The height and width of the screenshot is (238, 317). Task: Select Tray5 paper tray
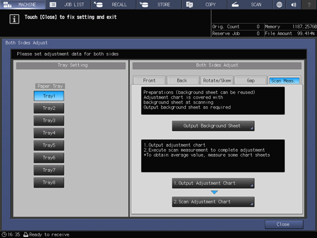tap(49, 145)
